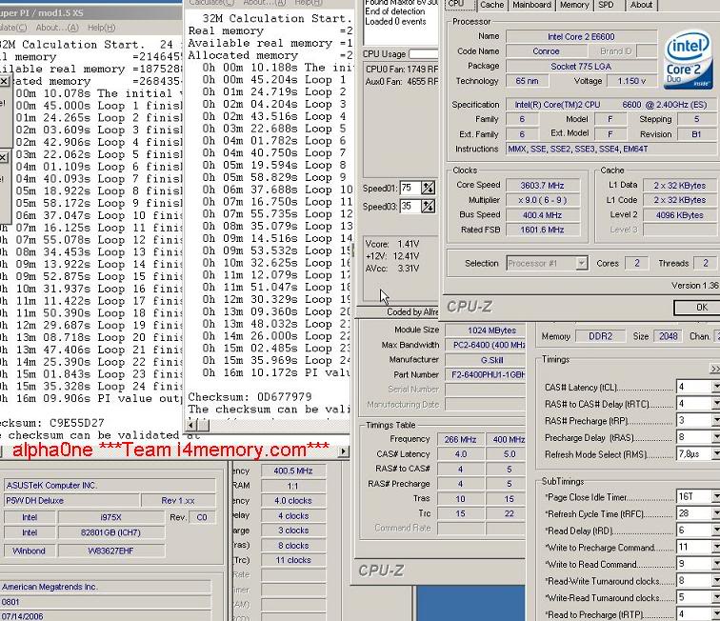This screenshot has height=621, width=720.
Task: Click the Core Speed value 3603.7 MHz
Action: pyautogui.click(x=542, y=185)
